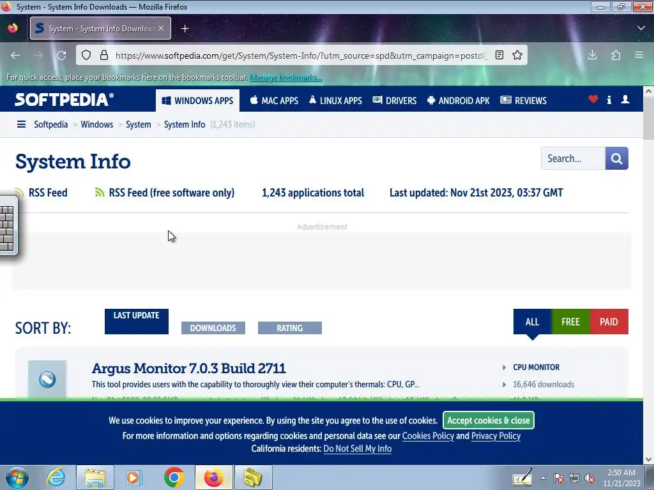Screen dimensions: 654x490
Task: Sort by Last Update
Action: [137, 322]
